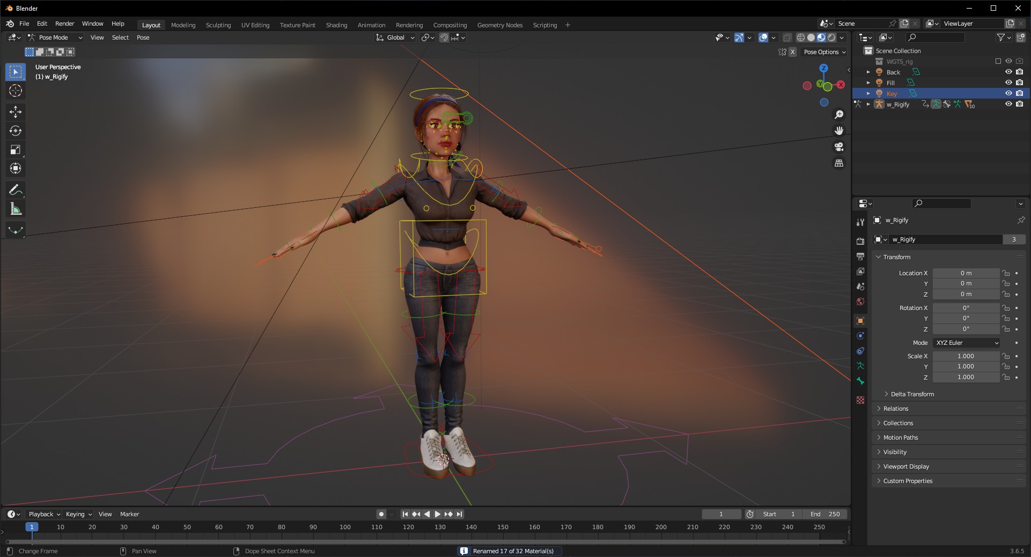This screenshot has width=1031, height=557.
Task: Switch to the Shading workspace tab
Action: tap(336, 25)
